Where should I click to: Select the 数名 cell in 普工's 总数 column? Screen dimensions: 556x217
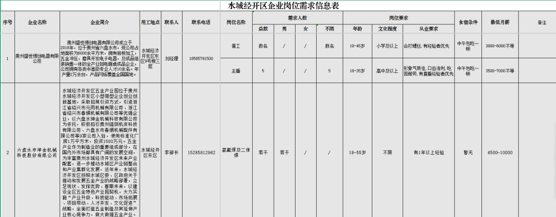pos(263,46)
